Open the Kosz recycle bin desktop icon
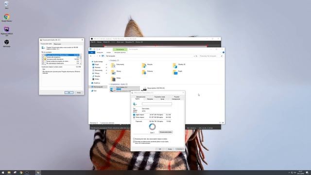Screen dimensions: 311x175 click(6, 5)
